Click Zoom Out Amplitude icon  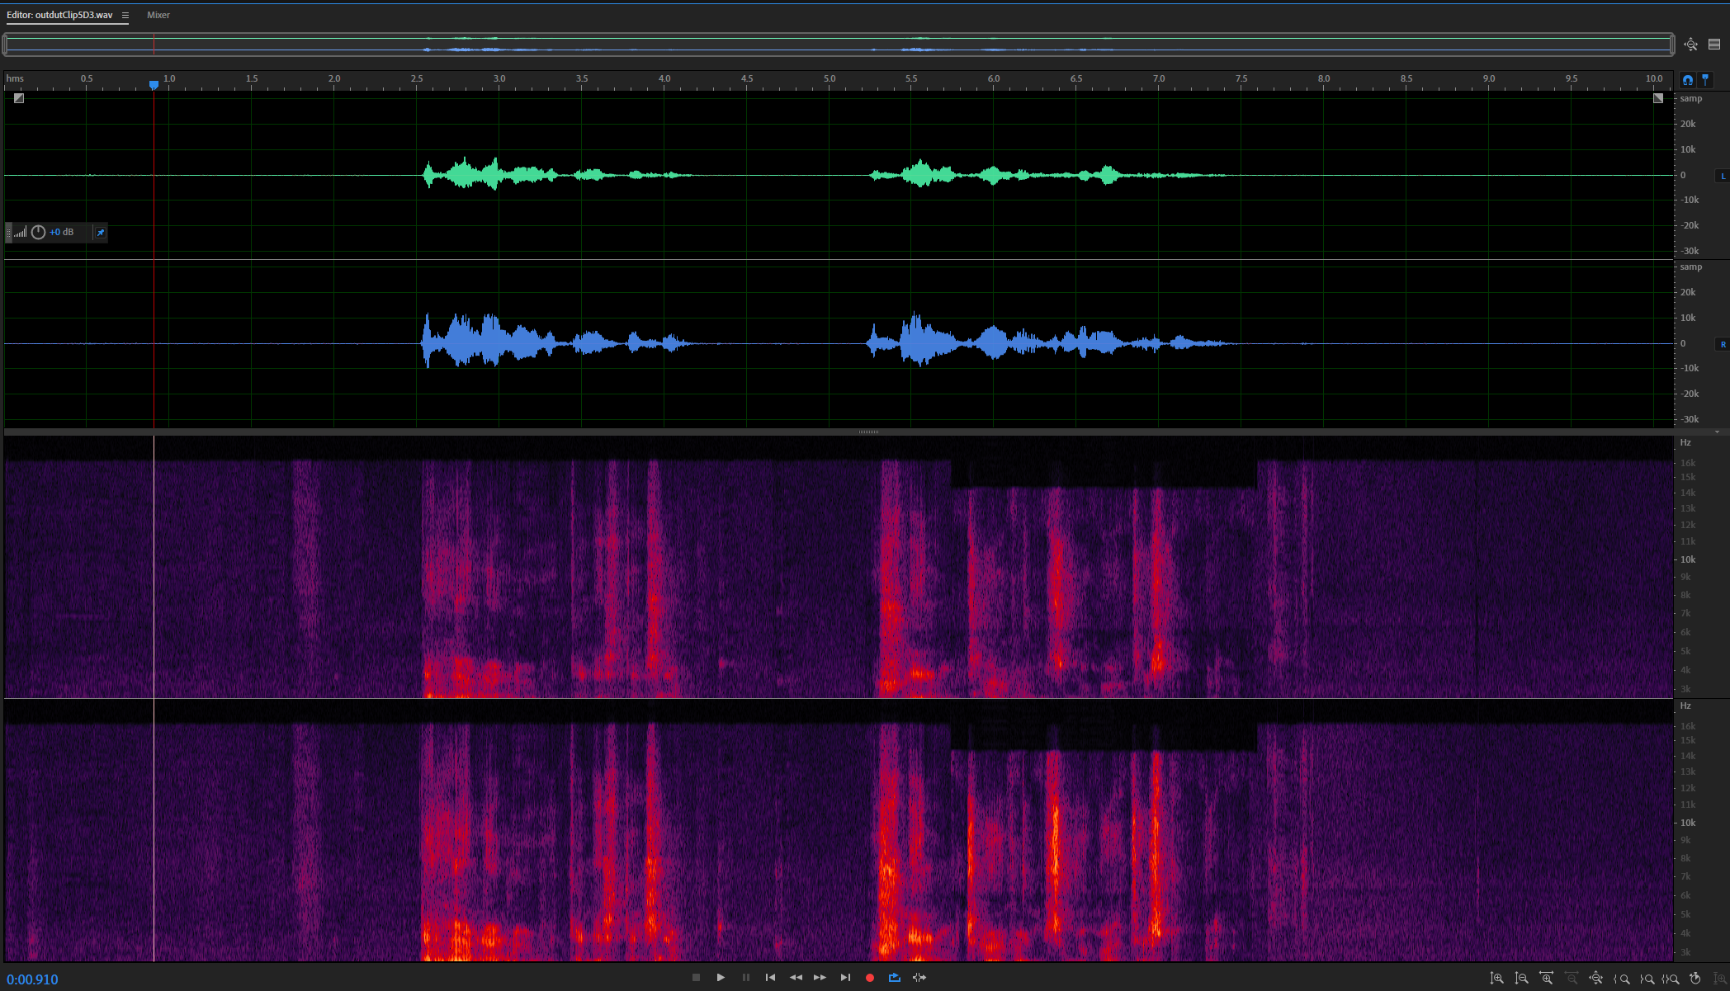click(x=1521, y=979)
